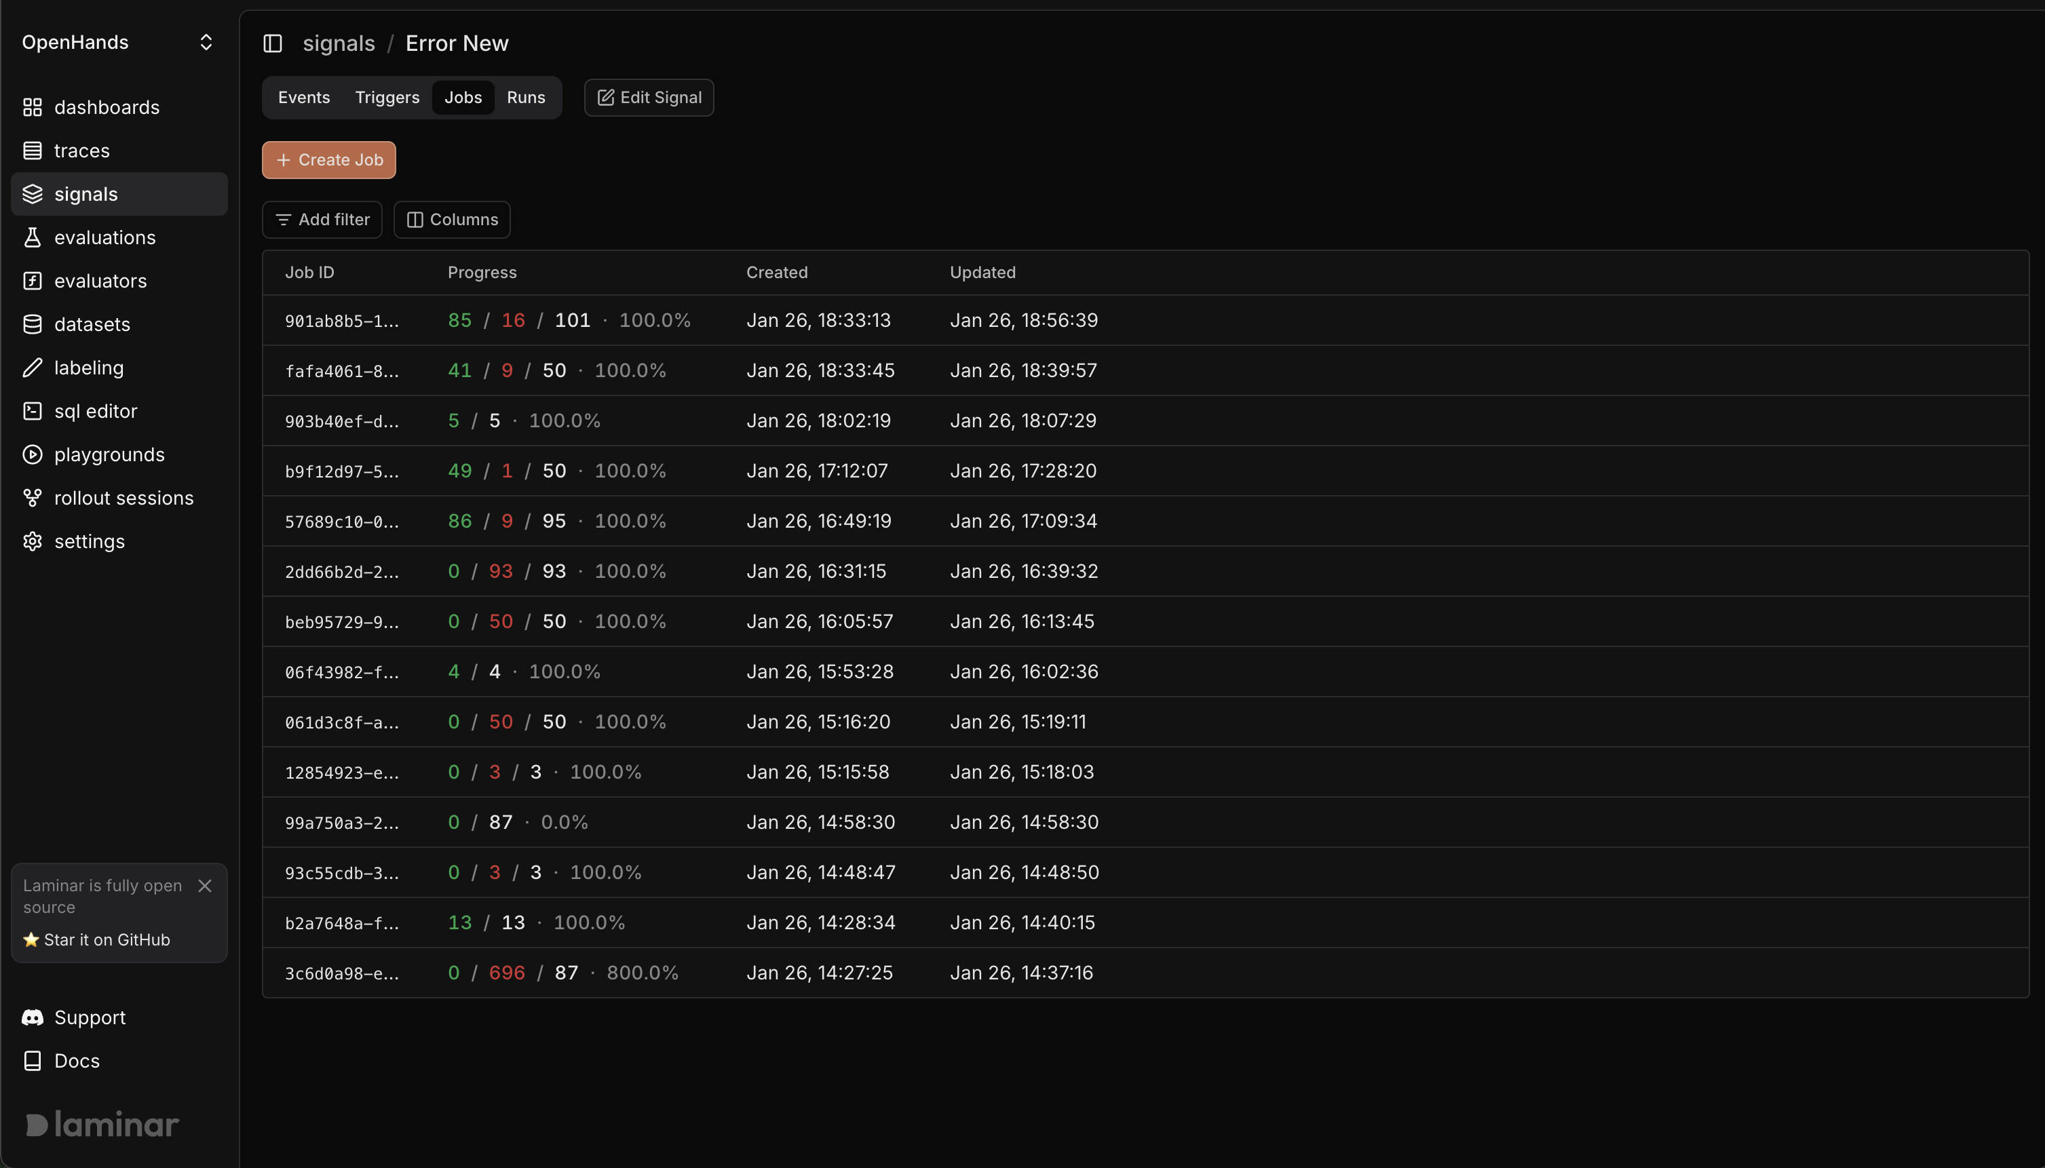Open sql editor via terminal icon
2045x1168 pixels.
[x=32, y=411]
